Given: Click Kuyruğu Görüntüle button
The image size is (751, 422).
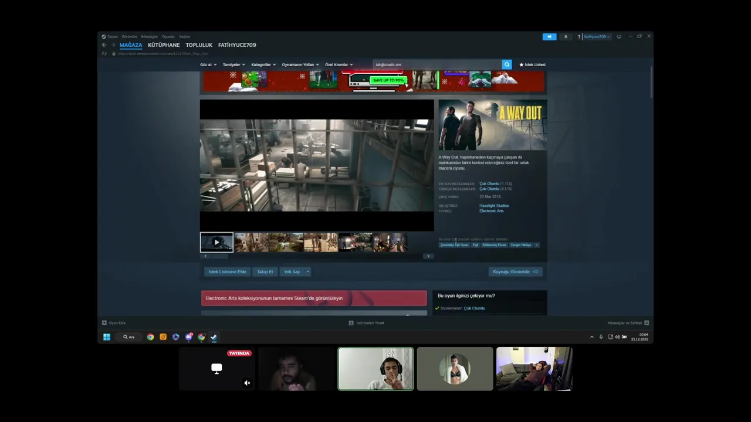Looking at the screenshot, I should click(515, 272).
